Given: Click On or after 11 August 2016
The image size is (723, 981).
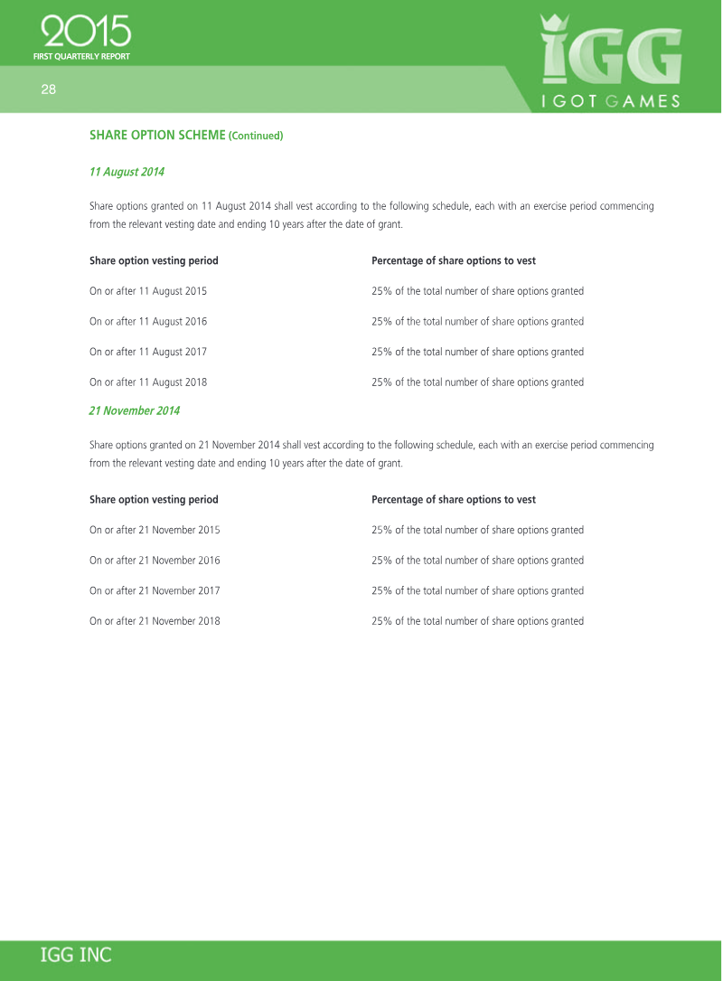Looking at the screenshot, I should click(148, 322).
